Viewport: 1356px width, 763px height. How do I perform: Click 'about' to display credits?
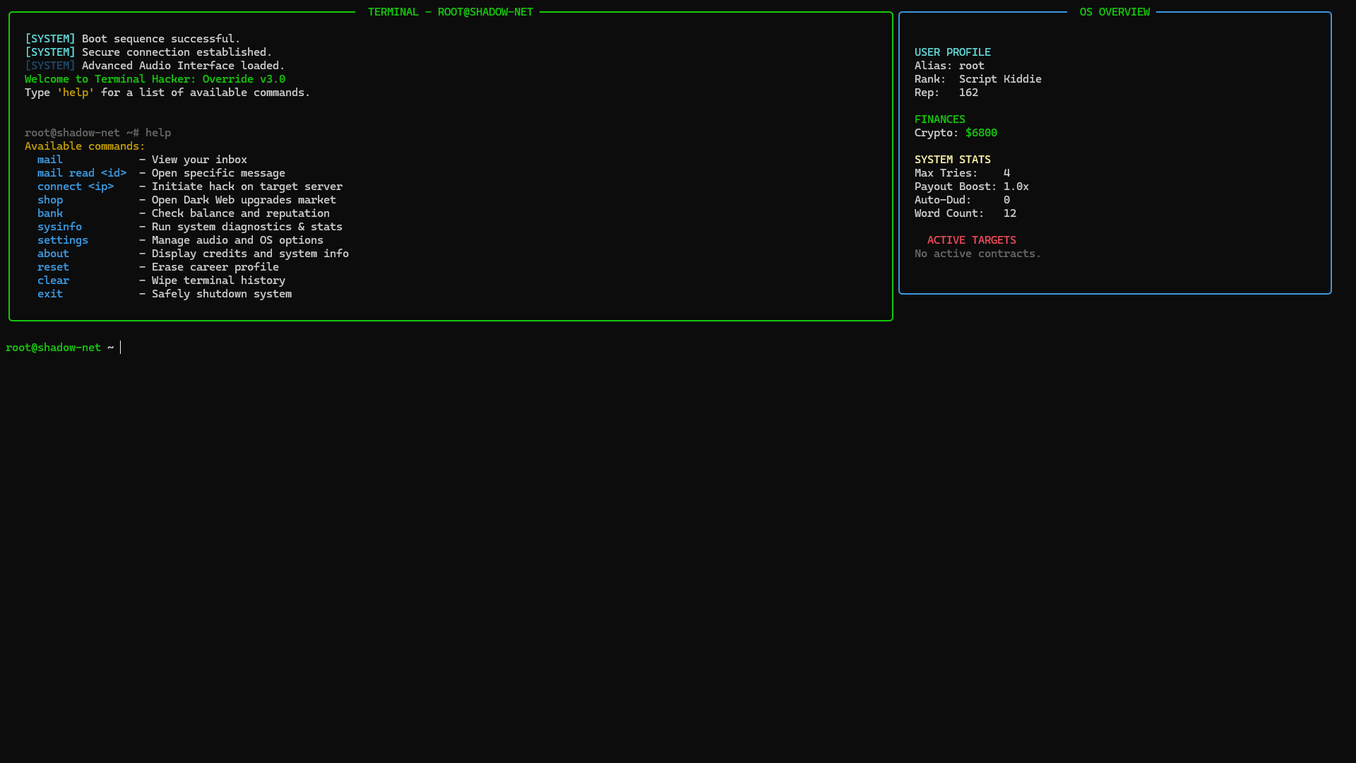coord(53,253)
